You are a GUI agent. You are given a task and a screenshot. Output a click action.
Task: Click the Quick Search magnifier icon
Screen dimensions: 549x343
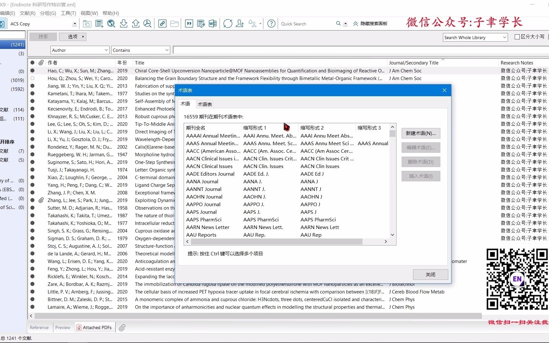[x=338, y=24]
